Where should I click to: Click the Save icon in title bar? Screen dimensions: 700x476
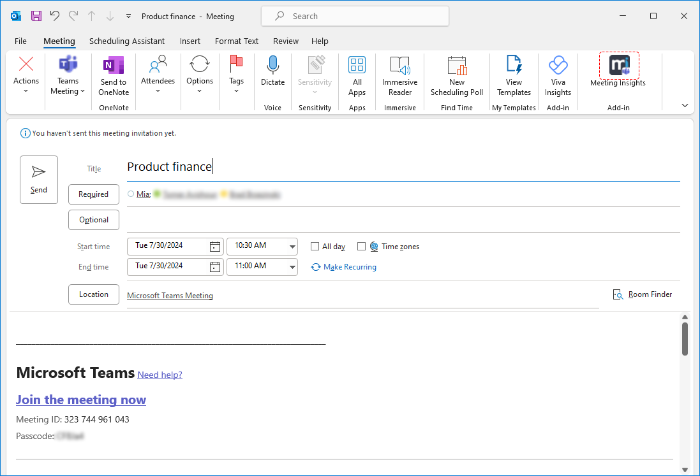click(x=36, y=16)
